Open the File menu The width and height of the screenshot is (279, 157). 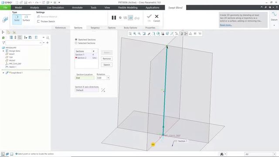click(5, 7)
